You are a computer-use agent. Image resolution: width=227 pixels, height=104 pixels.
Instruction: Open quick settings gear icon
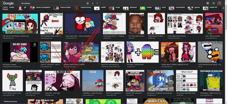208,3
